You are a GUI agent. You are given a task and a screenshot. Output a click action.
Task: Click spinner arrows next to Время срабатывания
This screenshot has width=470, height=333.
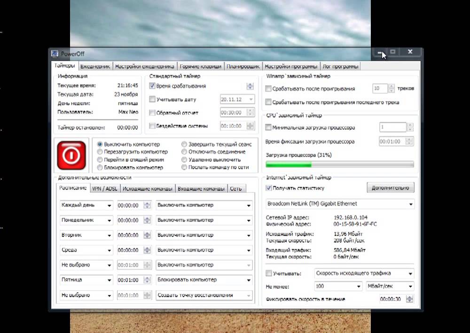click(x=250, y=86)
